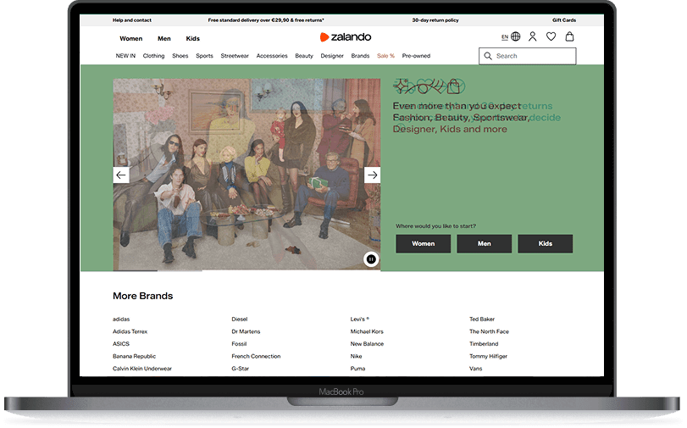Go to next carousel slide arrow
This screenshot has height=428, width=687.
[x=373, y=175]
